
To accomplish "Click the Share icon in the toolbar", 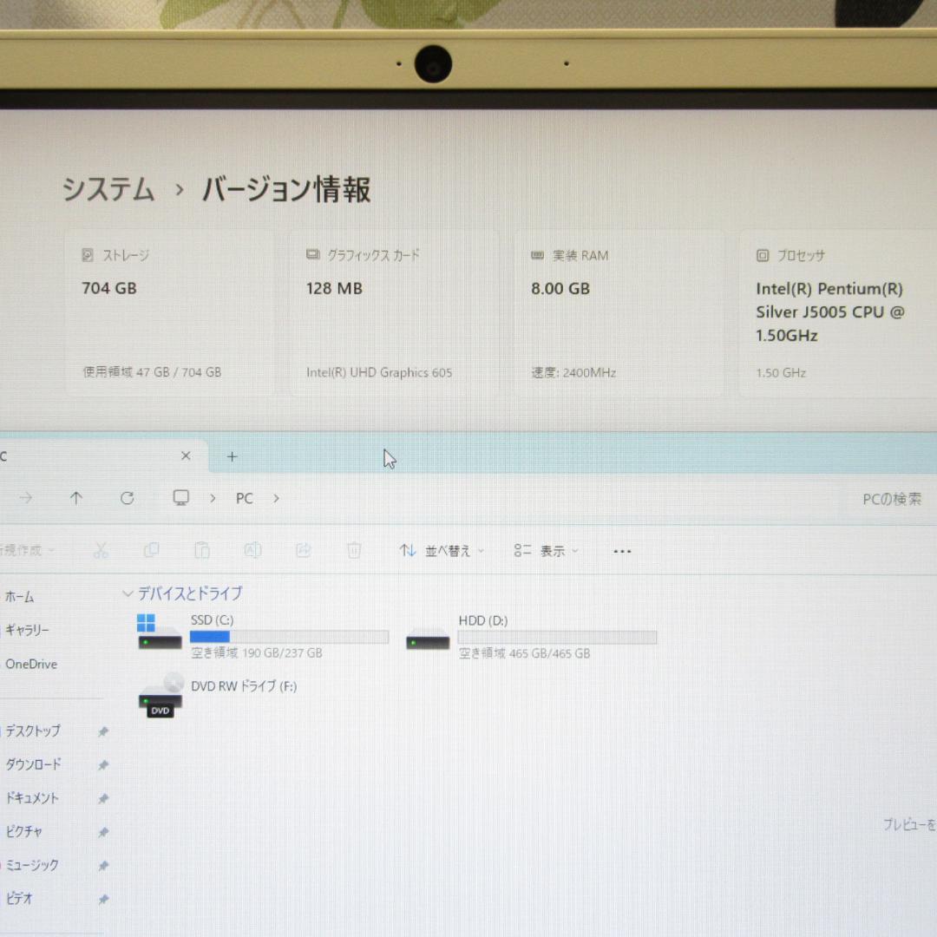I will [303, 550].
